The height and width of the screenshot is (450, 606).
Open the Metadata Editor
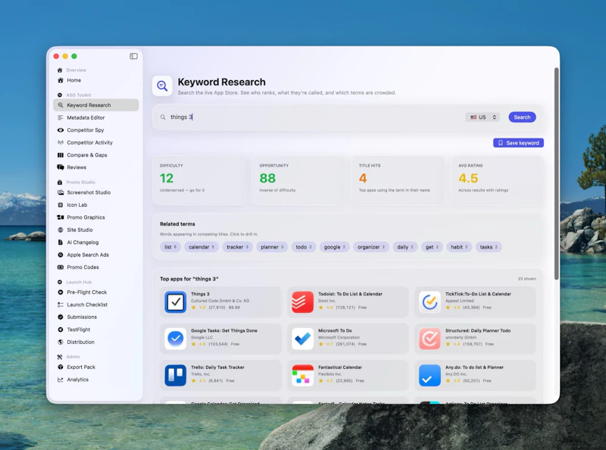(96, 117)
